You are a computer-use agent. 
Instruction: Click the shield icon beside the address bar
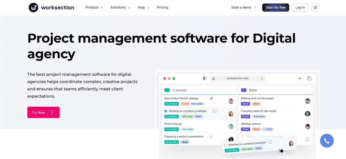204,78
